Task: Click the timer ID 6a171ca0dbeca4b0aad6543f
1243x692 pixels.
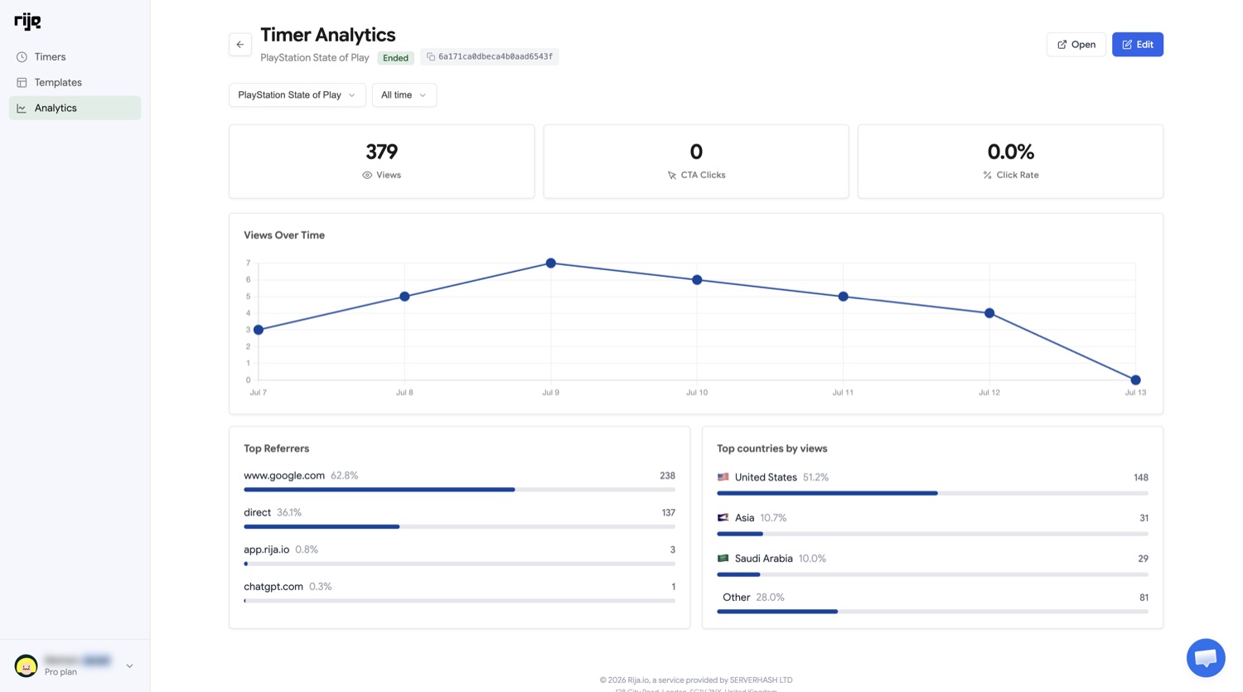Action: [x=496, y=57]
